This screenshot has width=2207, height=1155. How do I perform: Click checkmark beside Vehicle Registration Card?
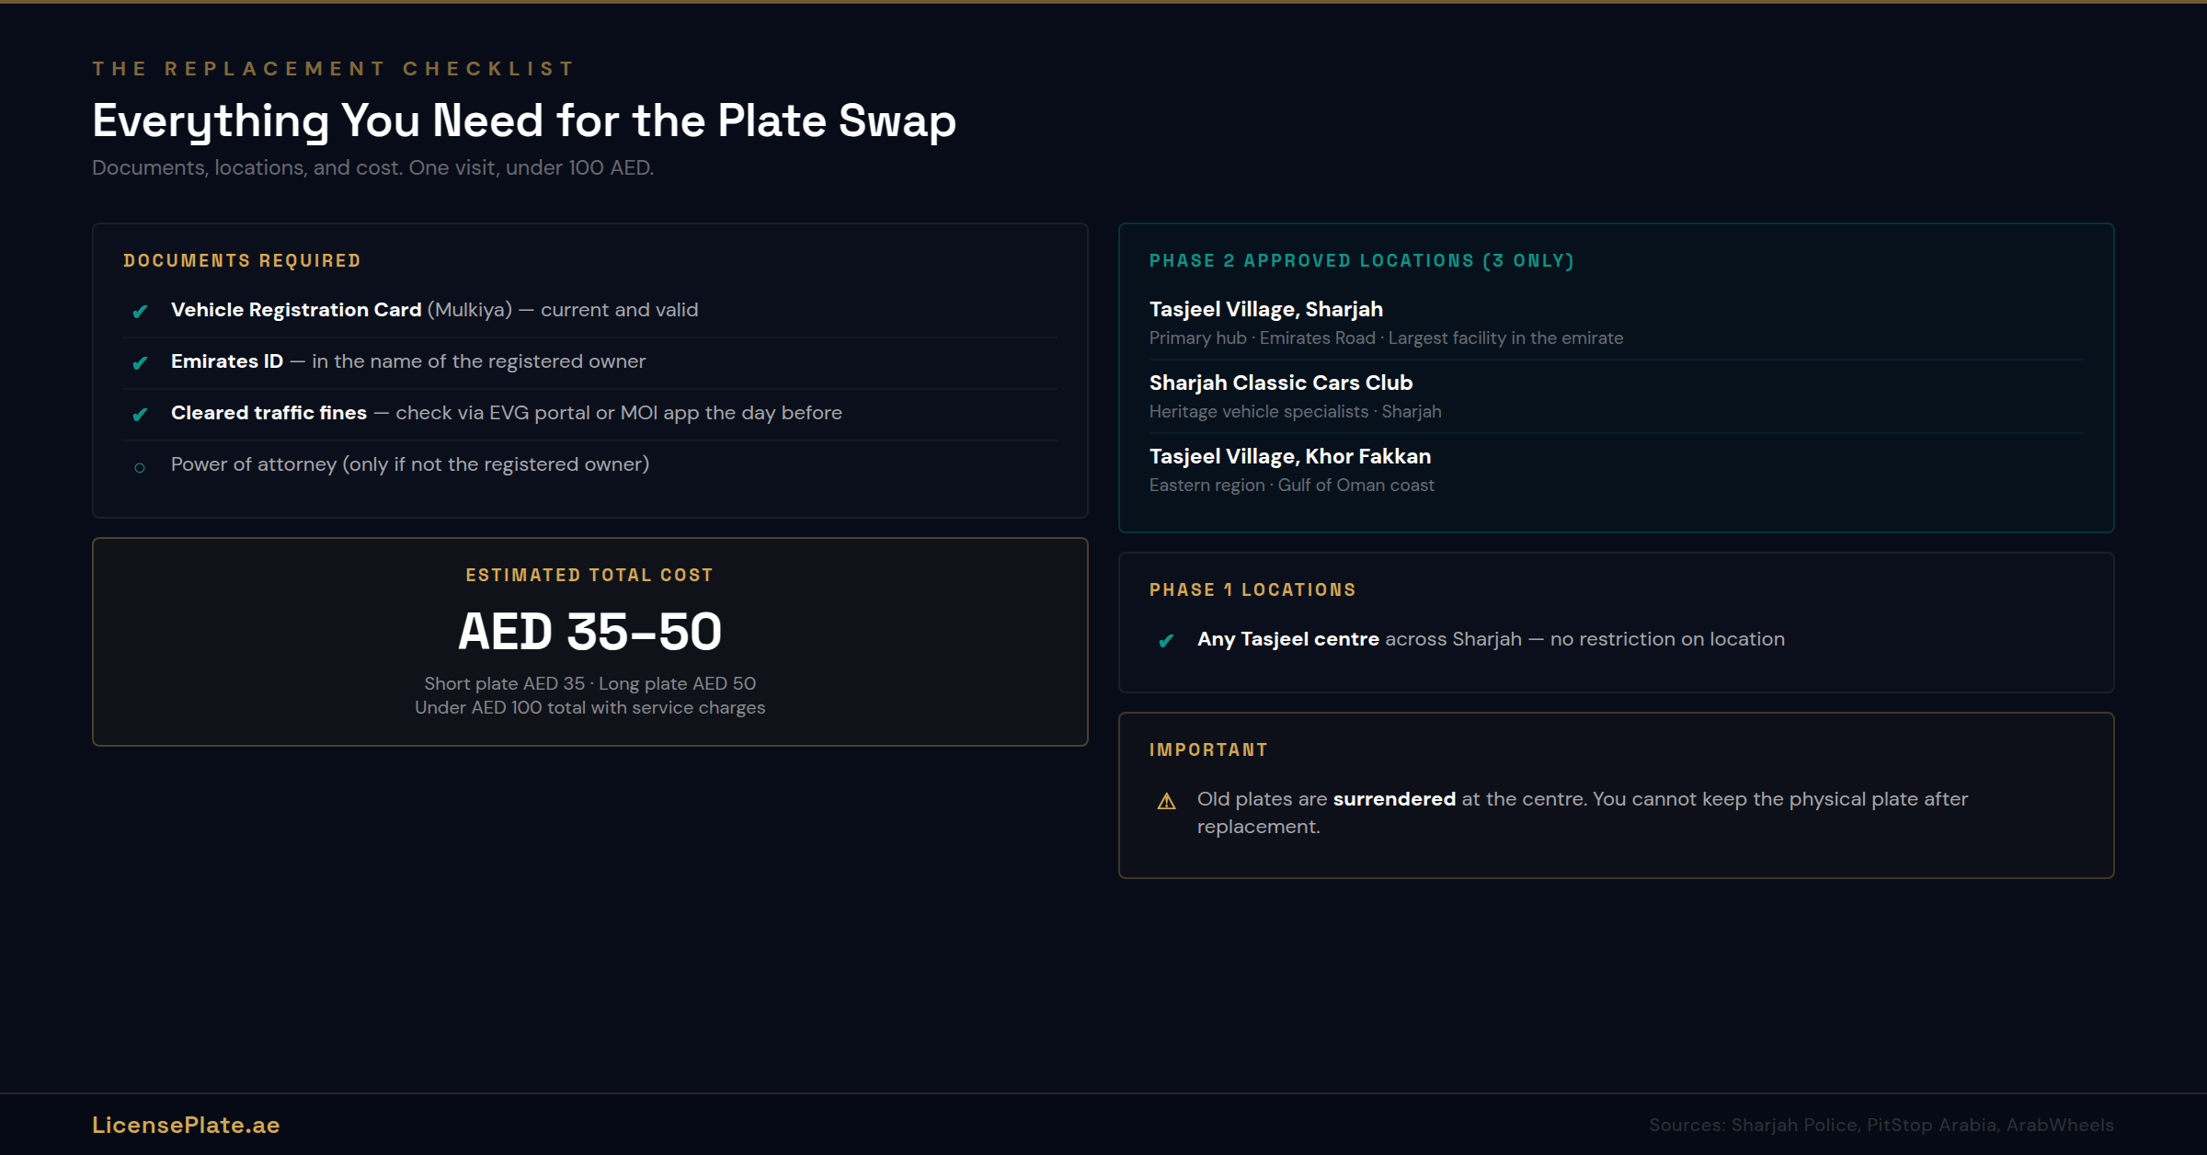coord(140,312)
